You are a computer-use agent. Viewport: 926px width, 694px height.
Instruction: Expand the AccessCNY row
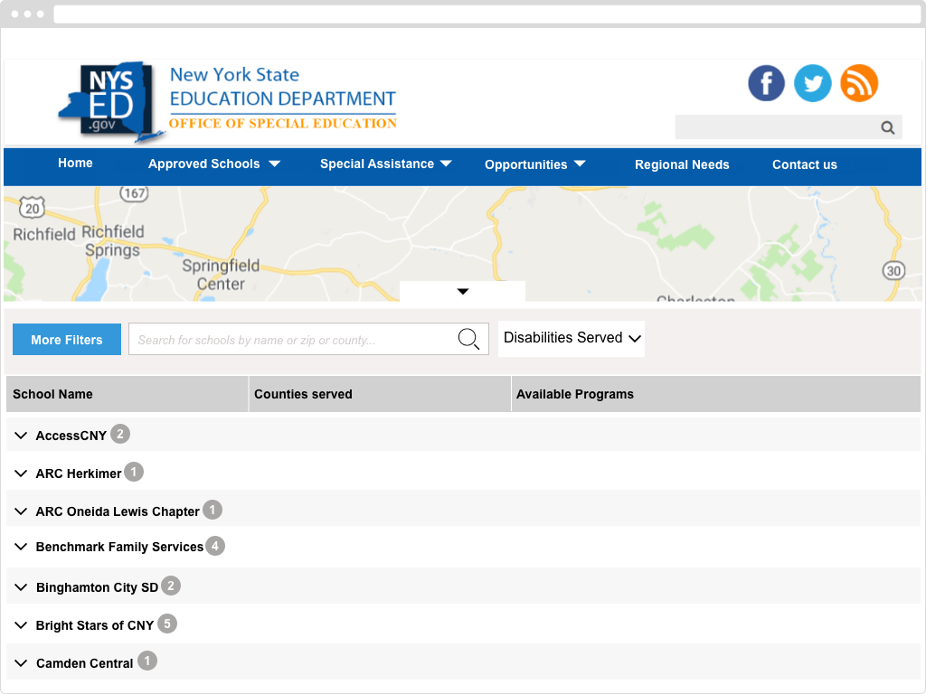pyautogui.click(x=22, y=436)
